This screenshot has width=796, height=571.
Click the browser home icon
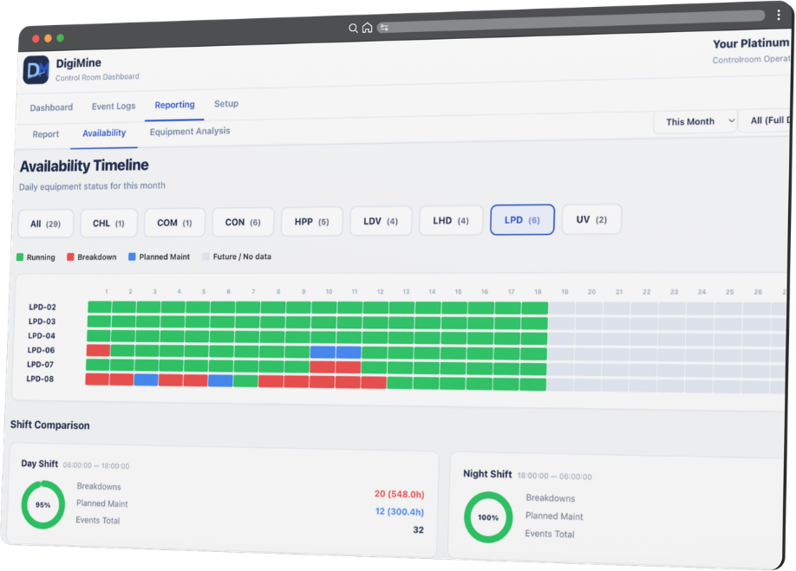pyautogui.click(x=367, y=28)
